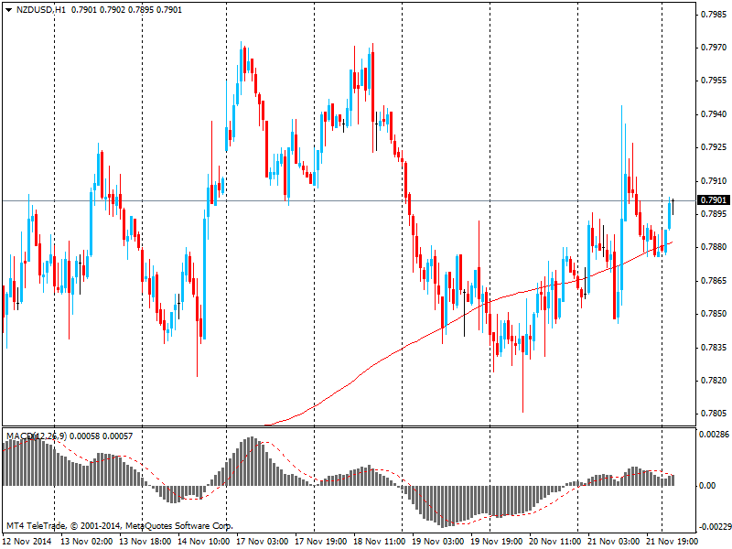Click the 19 Nov 03:00 time label
The width and height of the screenshot is (732, 549).
tap(436, 542)
